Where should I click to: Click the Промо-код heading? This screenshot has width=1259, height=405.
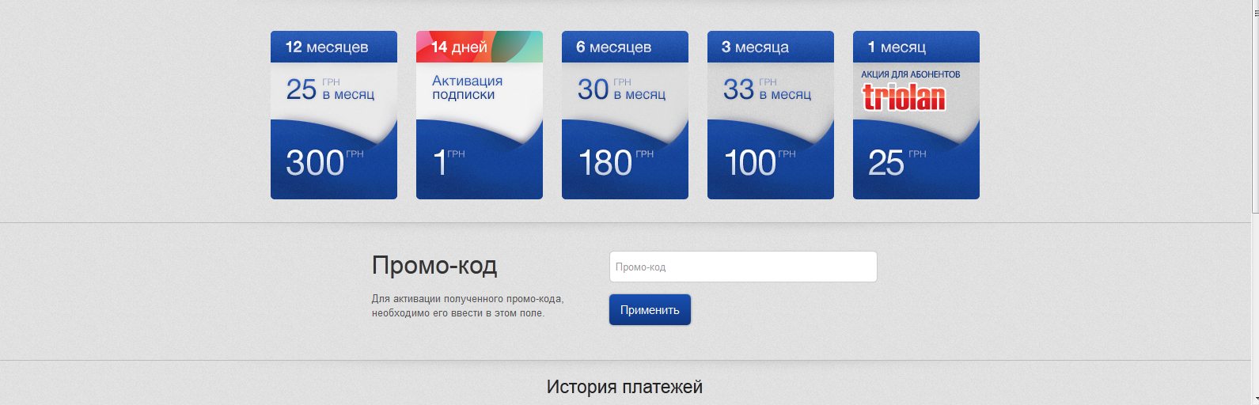(434, 265)
